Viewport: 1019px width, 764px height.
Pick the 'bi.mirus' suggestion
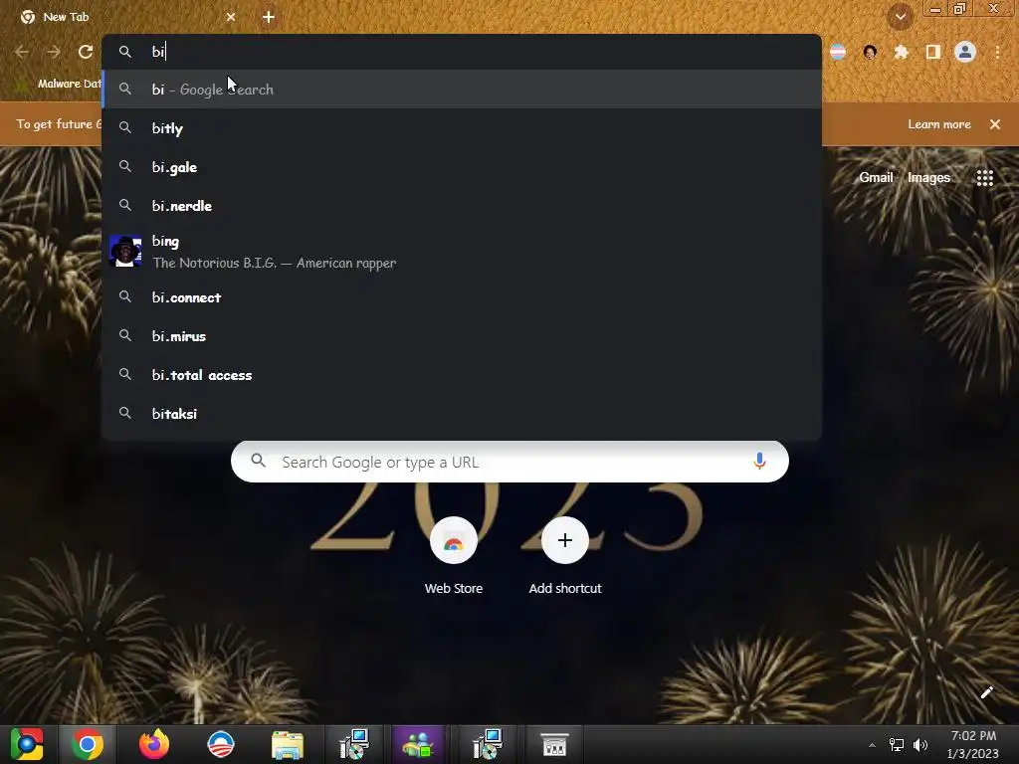coord(462,336)
